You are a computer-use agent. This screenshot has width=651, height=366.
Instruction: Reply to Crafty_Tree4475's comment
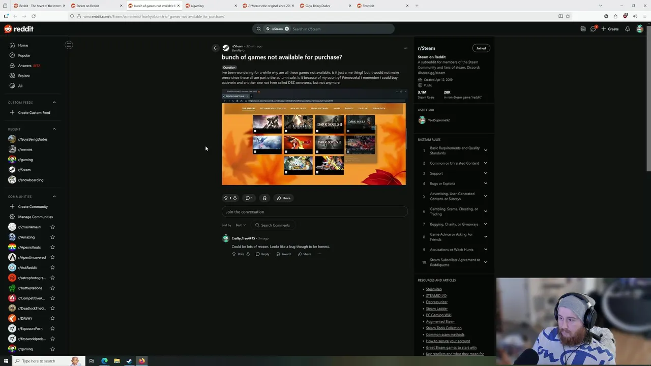(262, 254)
